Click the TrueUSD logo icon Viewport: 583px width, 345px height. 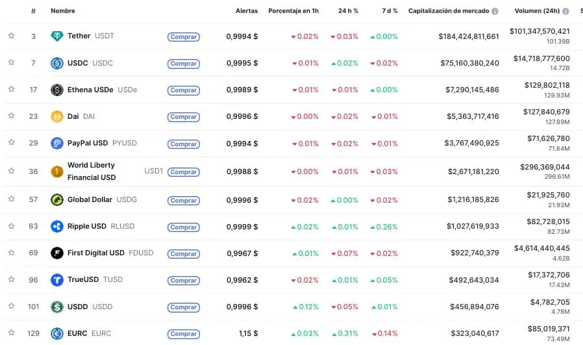(x=56, y=280)
